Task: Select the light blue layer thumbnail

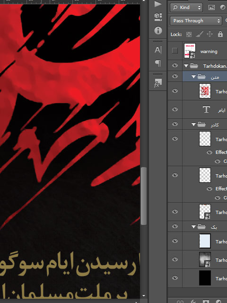Action: [x=205, y=241]
